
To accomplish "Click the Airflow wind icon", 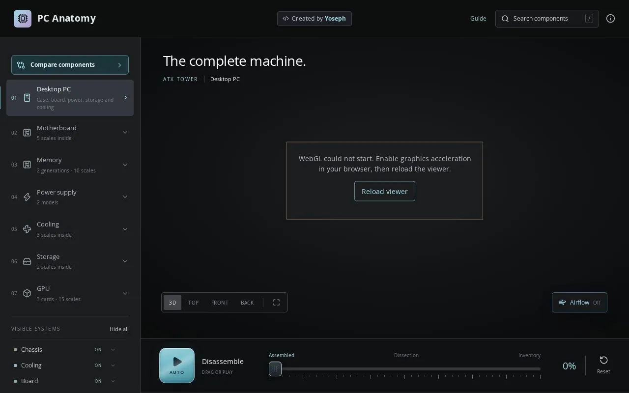I will (x=562, y=303).
